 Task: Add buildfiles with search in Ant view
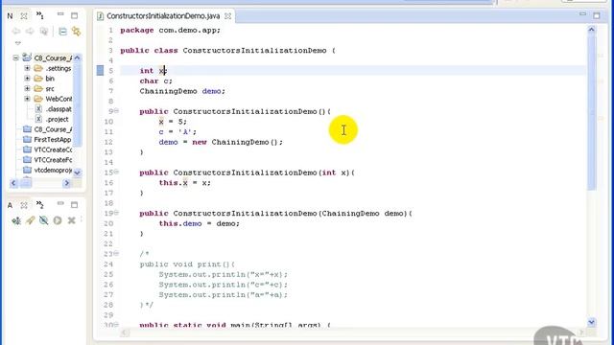point(30,220)
